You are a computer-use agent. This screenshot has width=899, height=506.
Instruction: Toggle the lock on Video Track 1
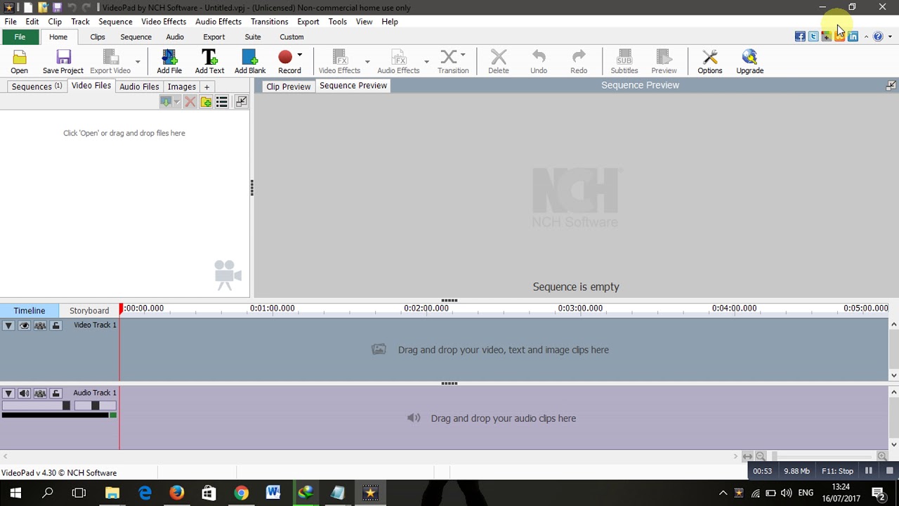(56, 325)
